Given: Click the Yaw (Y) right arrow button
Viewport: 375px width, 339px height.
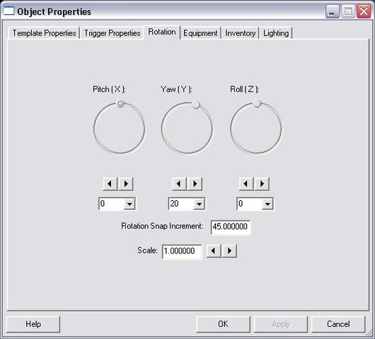Looking at the screenshot, I should coord(195,184).
